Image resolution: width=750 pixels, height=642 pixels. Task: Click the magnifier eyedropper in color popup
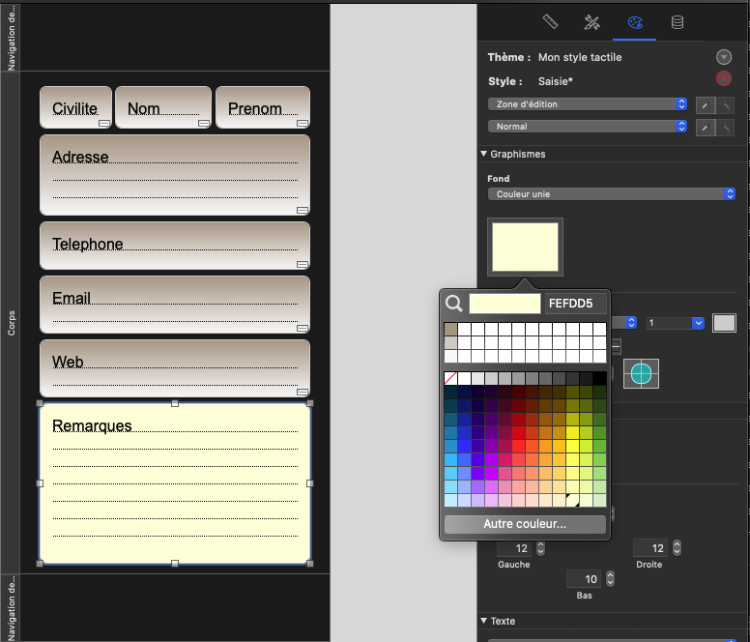(454, 304)
